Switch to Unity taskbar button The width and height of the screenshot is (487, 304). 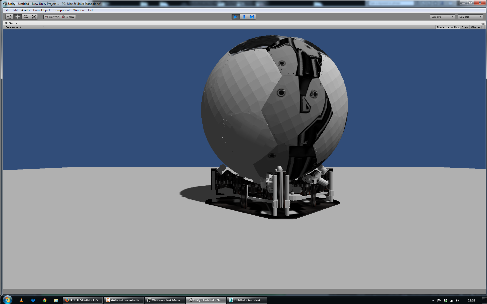206,300
